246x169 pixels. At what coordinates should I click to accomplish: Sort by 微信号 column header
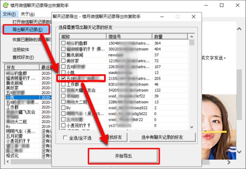(x=129, y=37)
